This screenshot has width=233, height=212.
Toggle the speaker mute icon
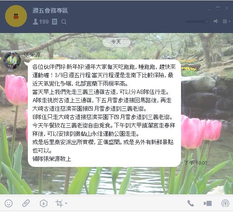216,21
